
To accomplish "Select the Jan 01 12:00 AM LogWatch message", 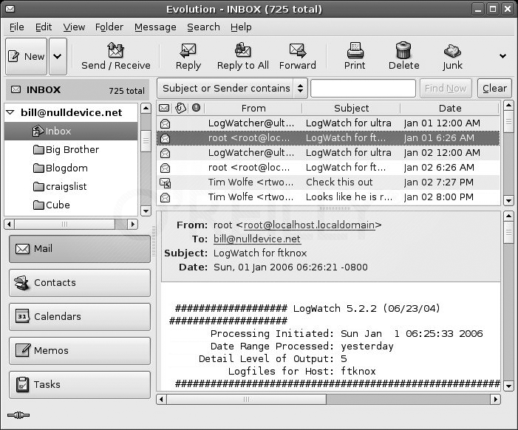I will click(x=328, y=123).
